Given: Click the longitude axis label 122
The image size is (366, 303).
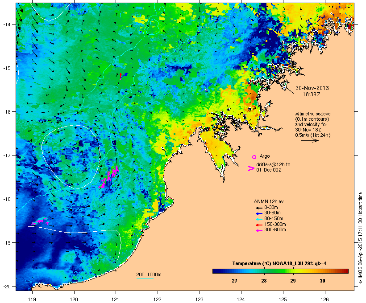Looking at the screenshot, I should [x=158, y=299].
